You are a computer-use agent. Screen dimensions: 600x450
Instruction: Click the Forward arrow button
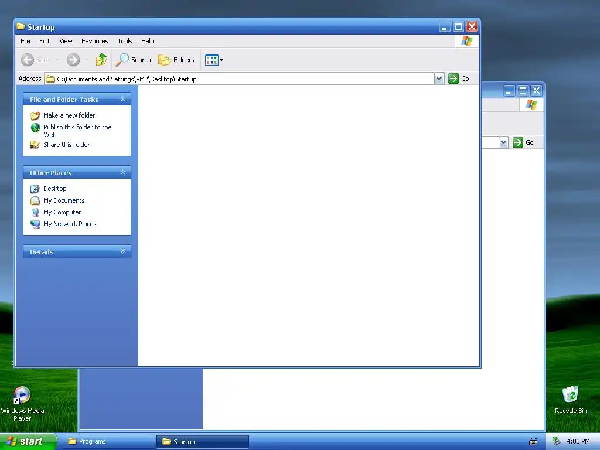pyautogui.click(x=73, y=60)
